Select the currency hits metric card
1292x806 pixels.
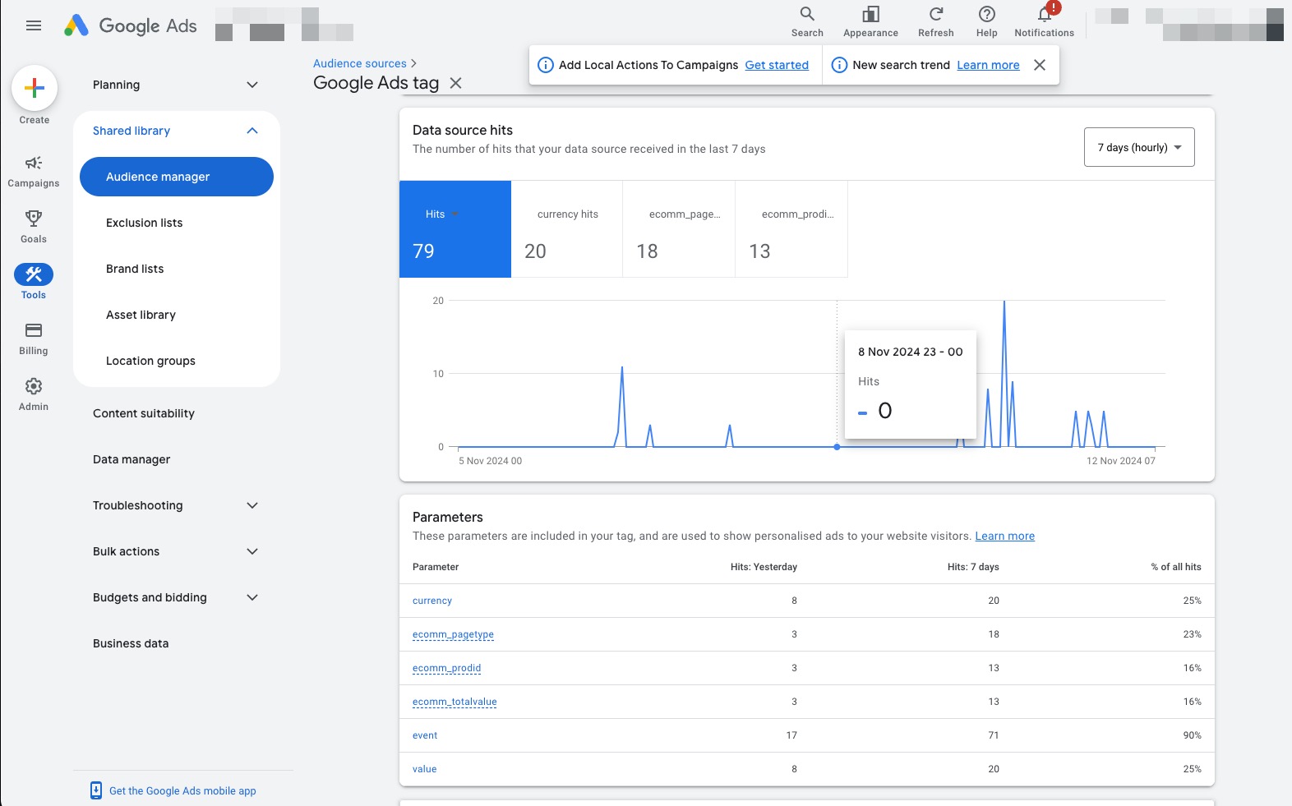coord(567,229)
